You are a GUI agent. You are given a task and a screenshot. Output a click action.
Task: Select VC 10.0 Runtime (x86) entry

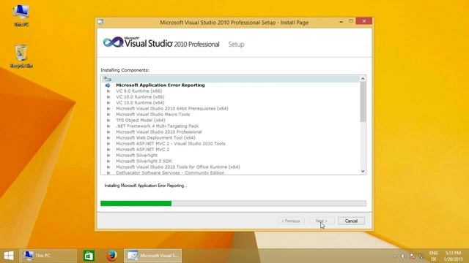tap(140, 97)
